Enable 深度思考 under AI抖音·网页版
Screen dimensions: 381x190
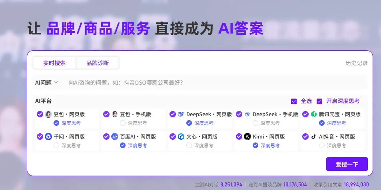click(x=322, y=145)
